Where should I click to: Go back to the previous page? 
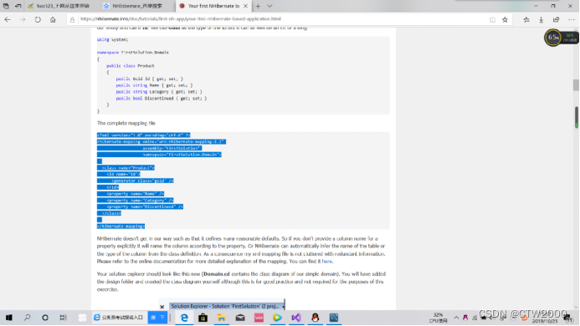coord(8,19)
